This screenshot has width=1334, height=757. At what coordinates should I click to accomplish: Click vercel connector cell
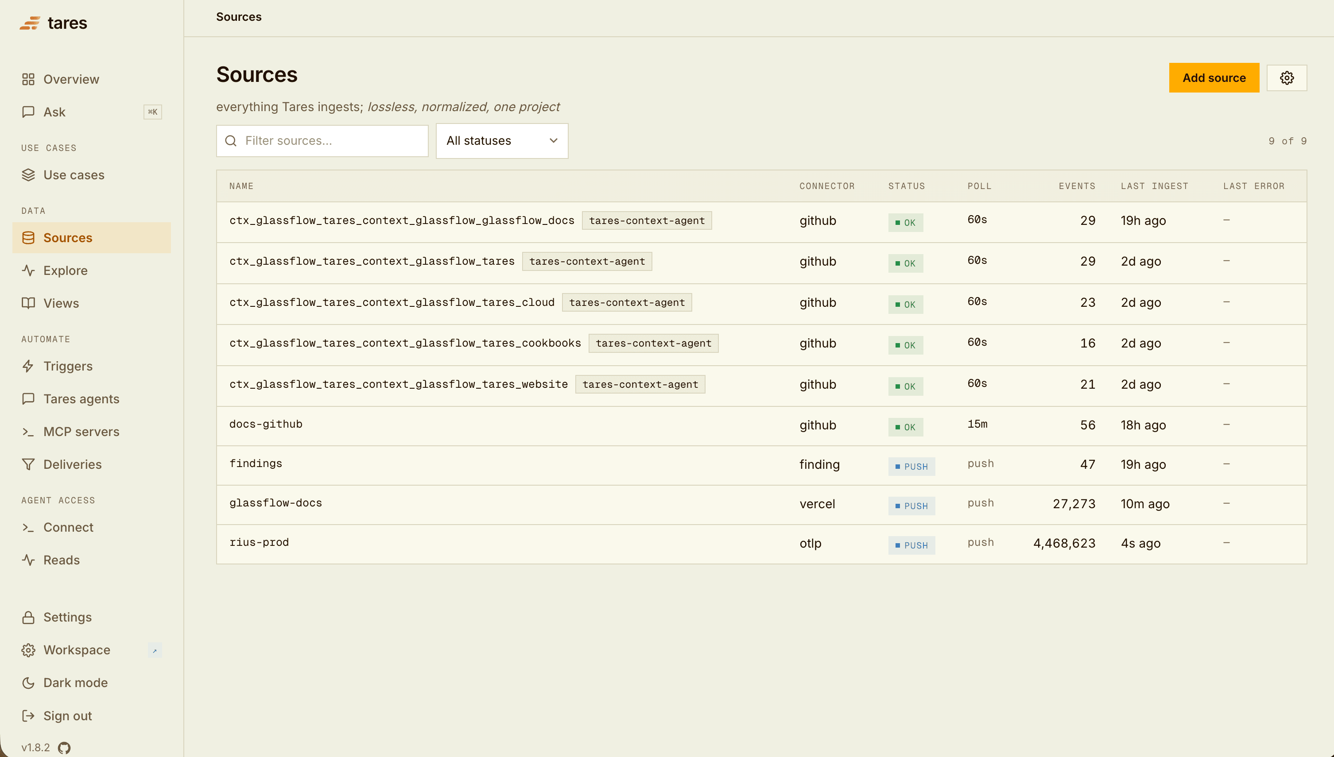[817, 504]
